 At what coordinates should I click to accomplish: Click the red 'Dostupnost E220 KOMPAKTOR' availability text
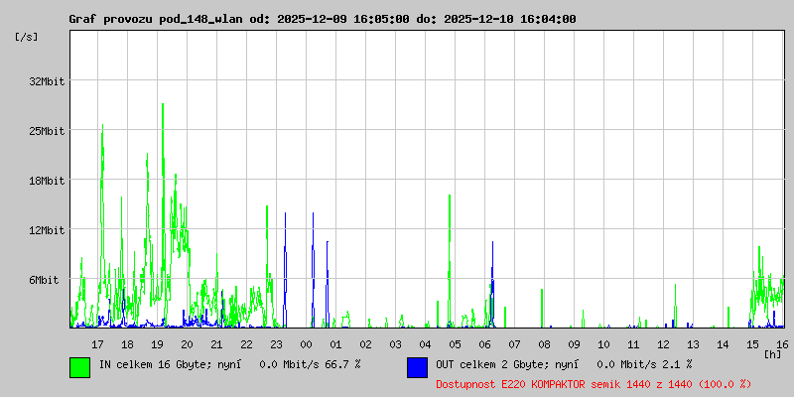coord(594,384)
